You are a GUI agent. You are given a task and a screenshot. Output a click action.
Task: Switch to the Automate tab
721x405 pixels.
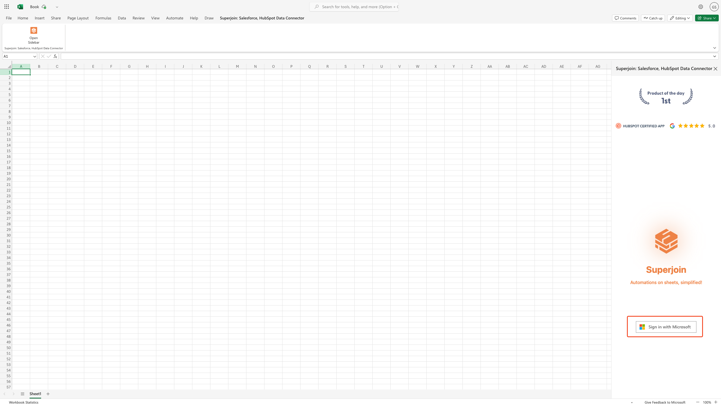pyautogui.click(x=174, y=18)
